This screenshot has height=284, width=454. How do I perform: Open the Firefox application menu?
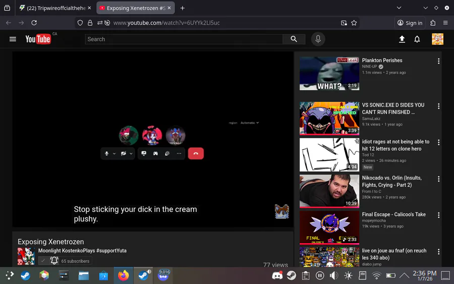[x=445, y=23]
